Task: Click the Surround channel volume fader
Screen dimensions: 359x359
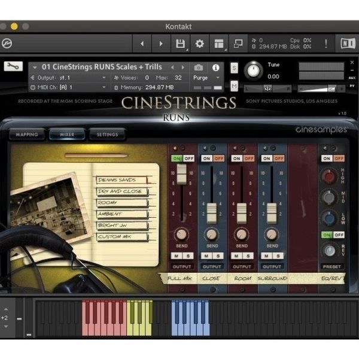Action: (x=272, y=213)
